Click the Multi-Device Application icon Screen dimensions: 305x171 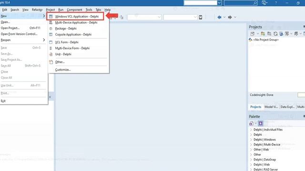pos(51,22)
